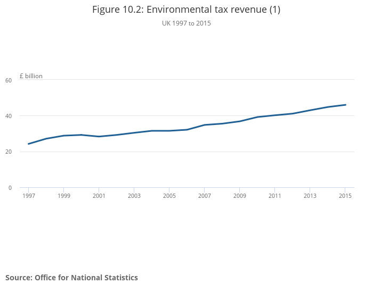Select the subtitle 'UK 1997 to 2015'
The image size is (373, 292).
[186, 23]
